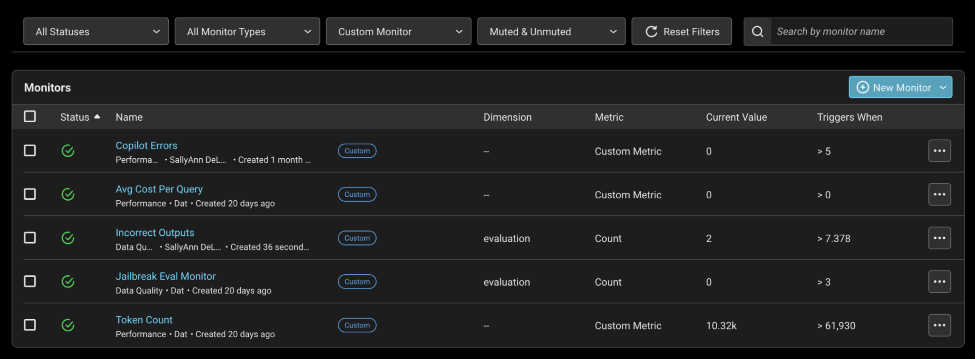Click the healthy status icon for Incorrect Outputs
Screen dimensions: 975x359
pyautogui.click(x=68, y=238)
